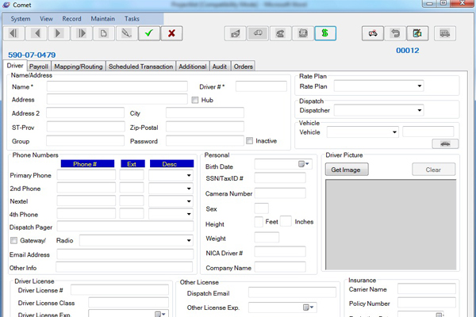Select the Driver tab
Viewport: 476px width, 317px height.
pyautogui.click(x=15, y=66)
